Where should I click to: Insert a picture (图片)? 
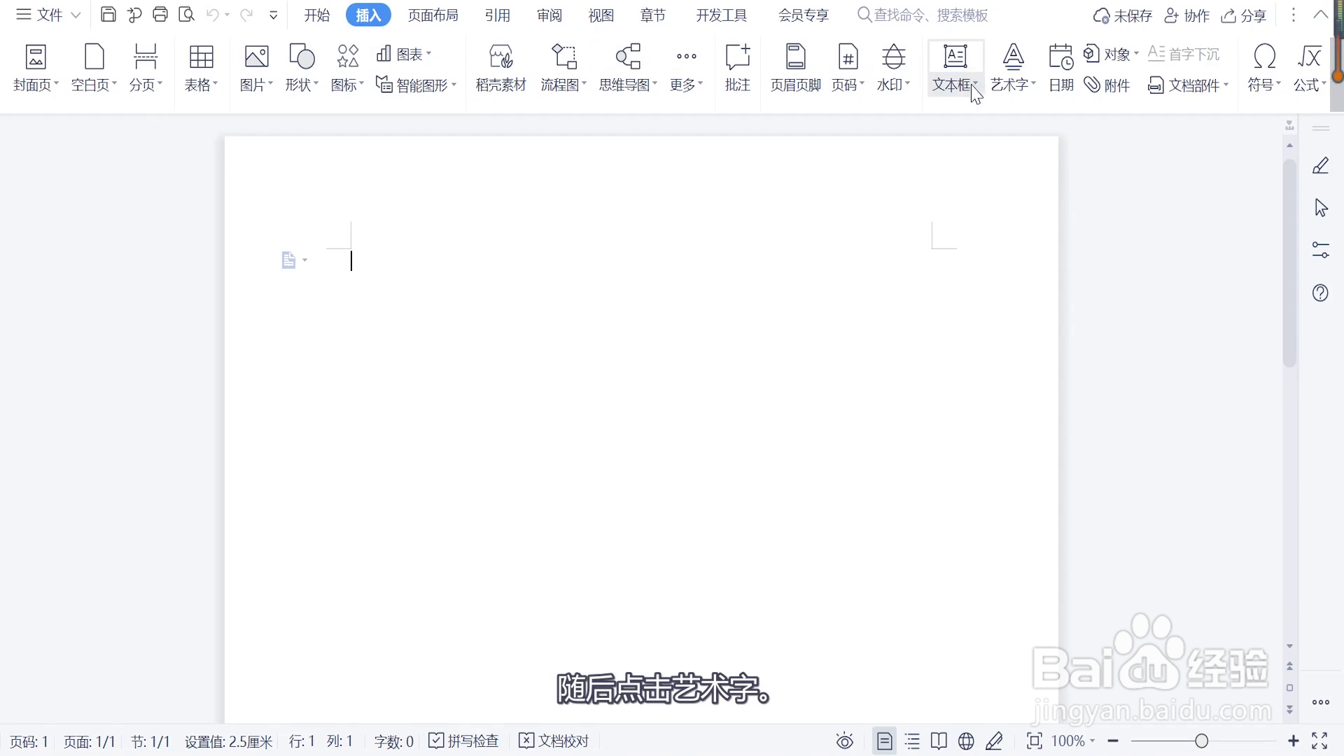[256, 69]
